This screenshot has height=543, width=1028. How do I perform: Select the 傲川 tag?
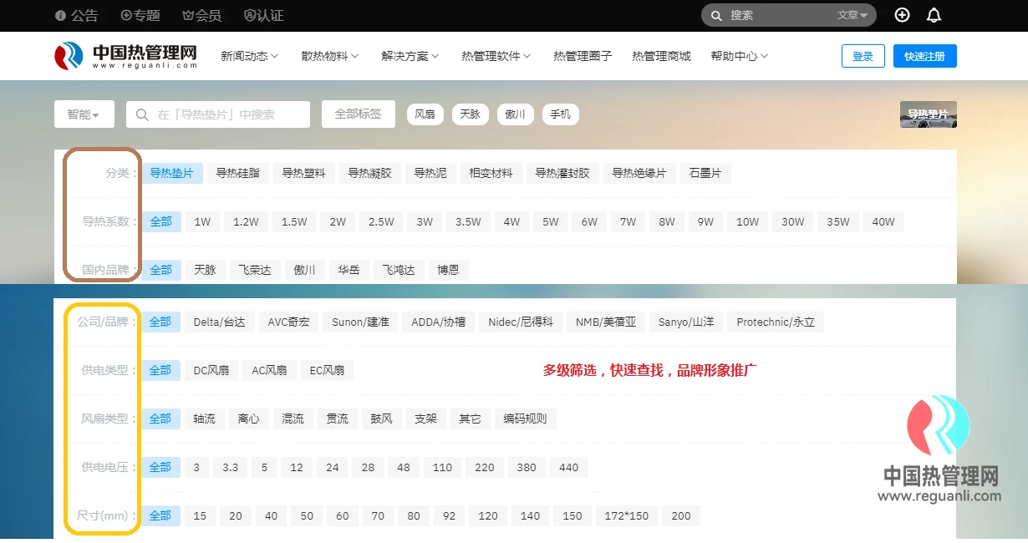[x=515, y=114]
